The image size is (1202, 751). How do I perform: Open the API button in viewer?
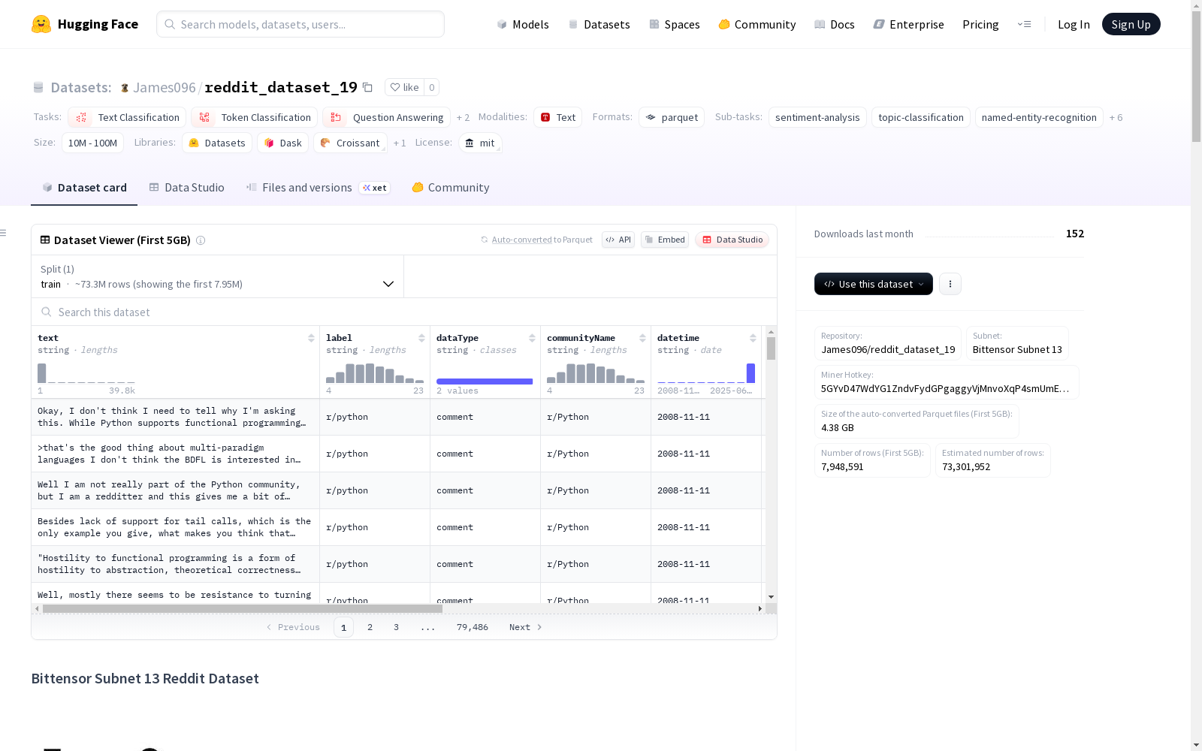(618, 240)
